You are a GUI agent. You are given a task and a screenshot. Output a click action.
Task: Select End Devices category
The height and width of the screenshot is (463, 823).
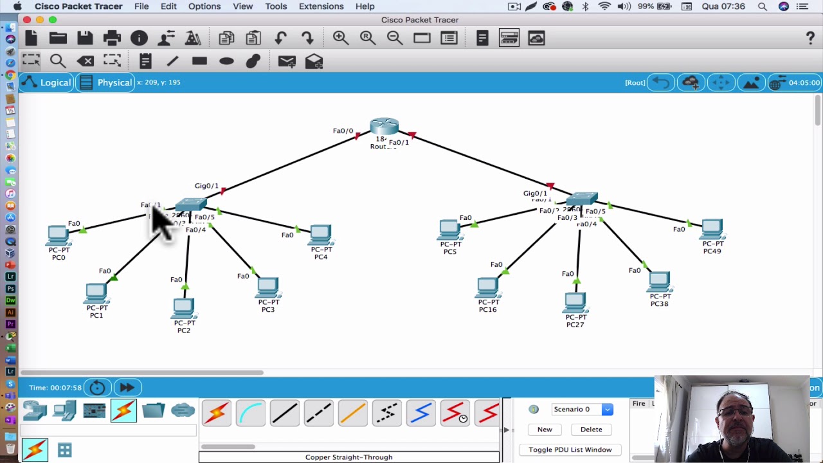pyautogui.click(x=64, y=410)
